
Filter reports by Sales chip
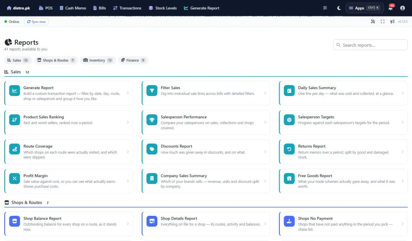pos(18,60)
